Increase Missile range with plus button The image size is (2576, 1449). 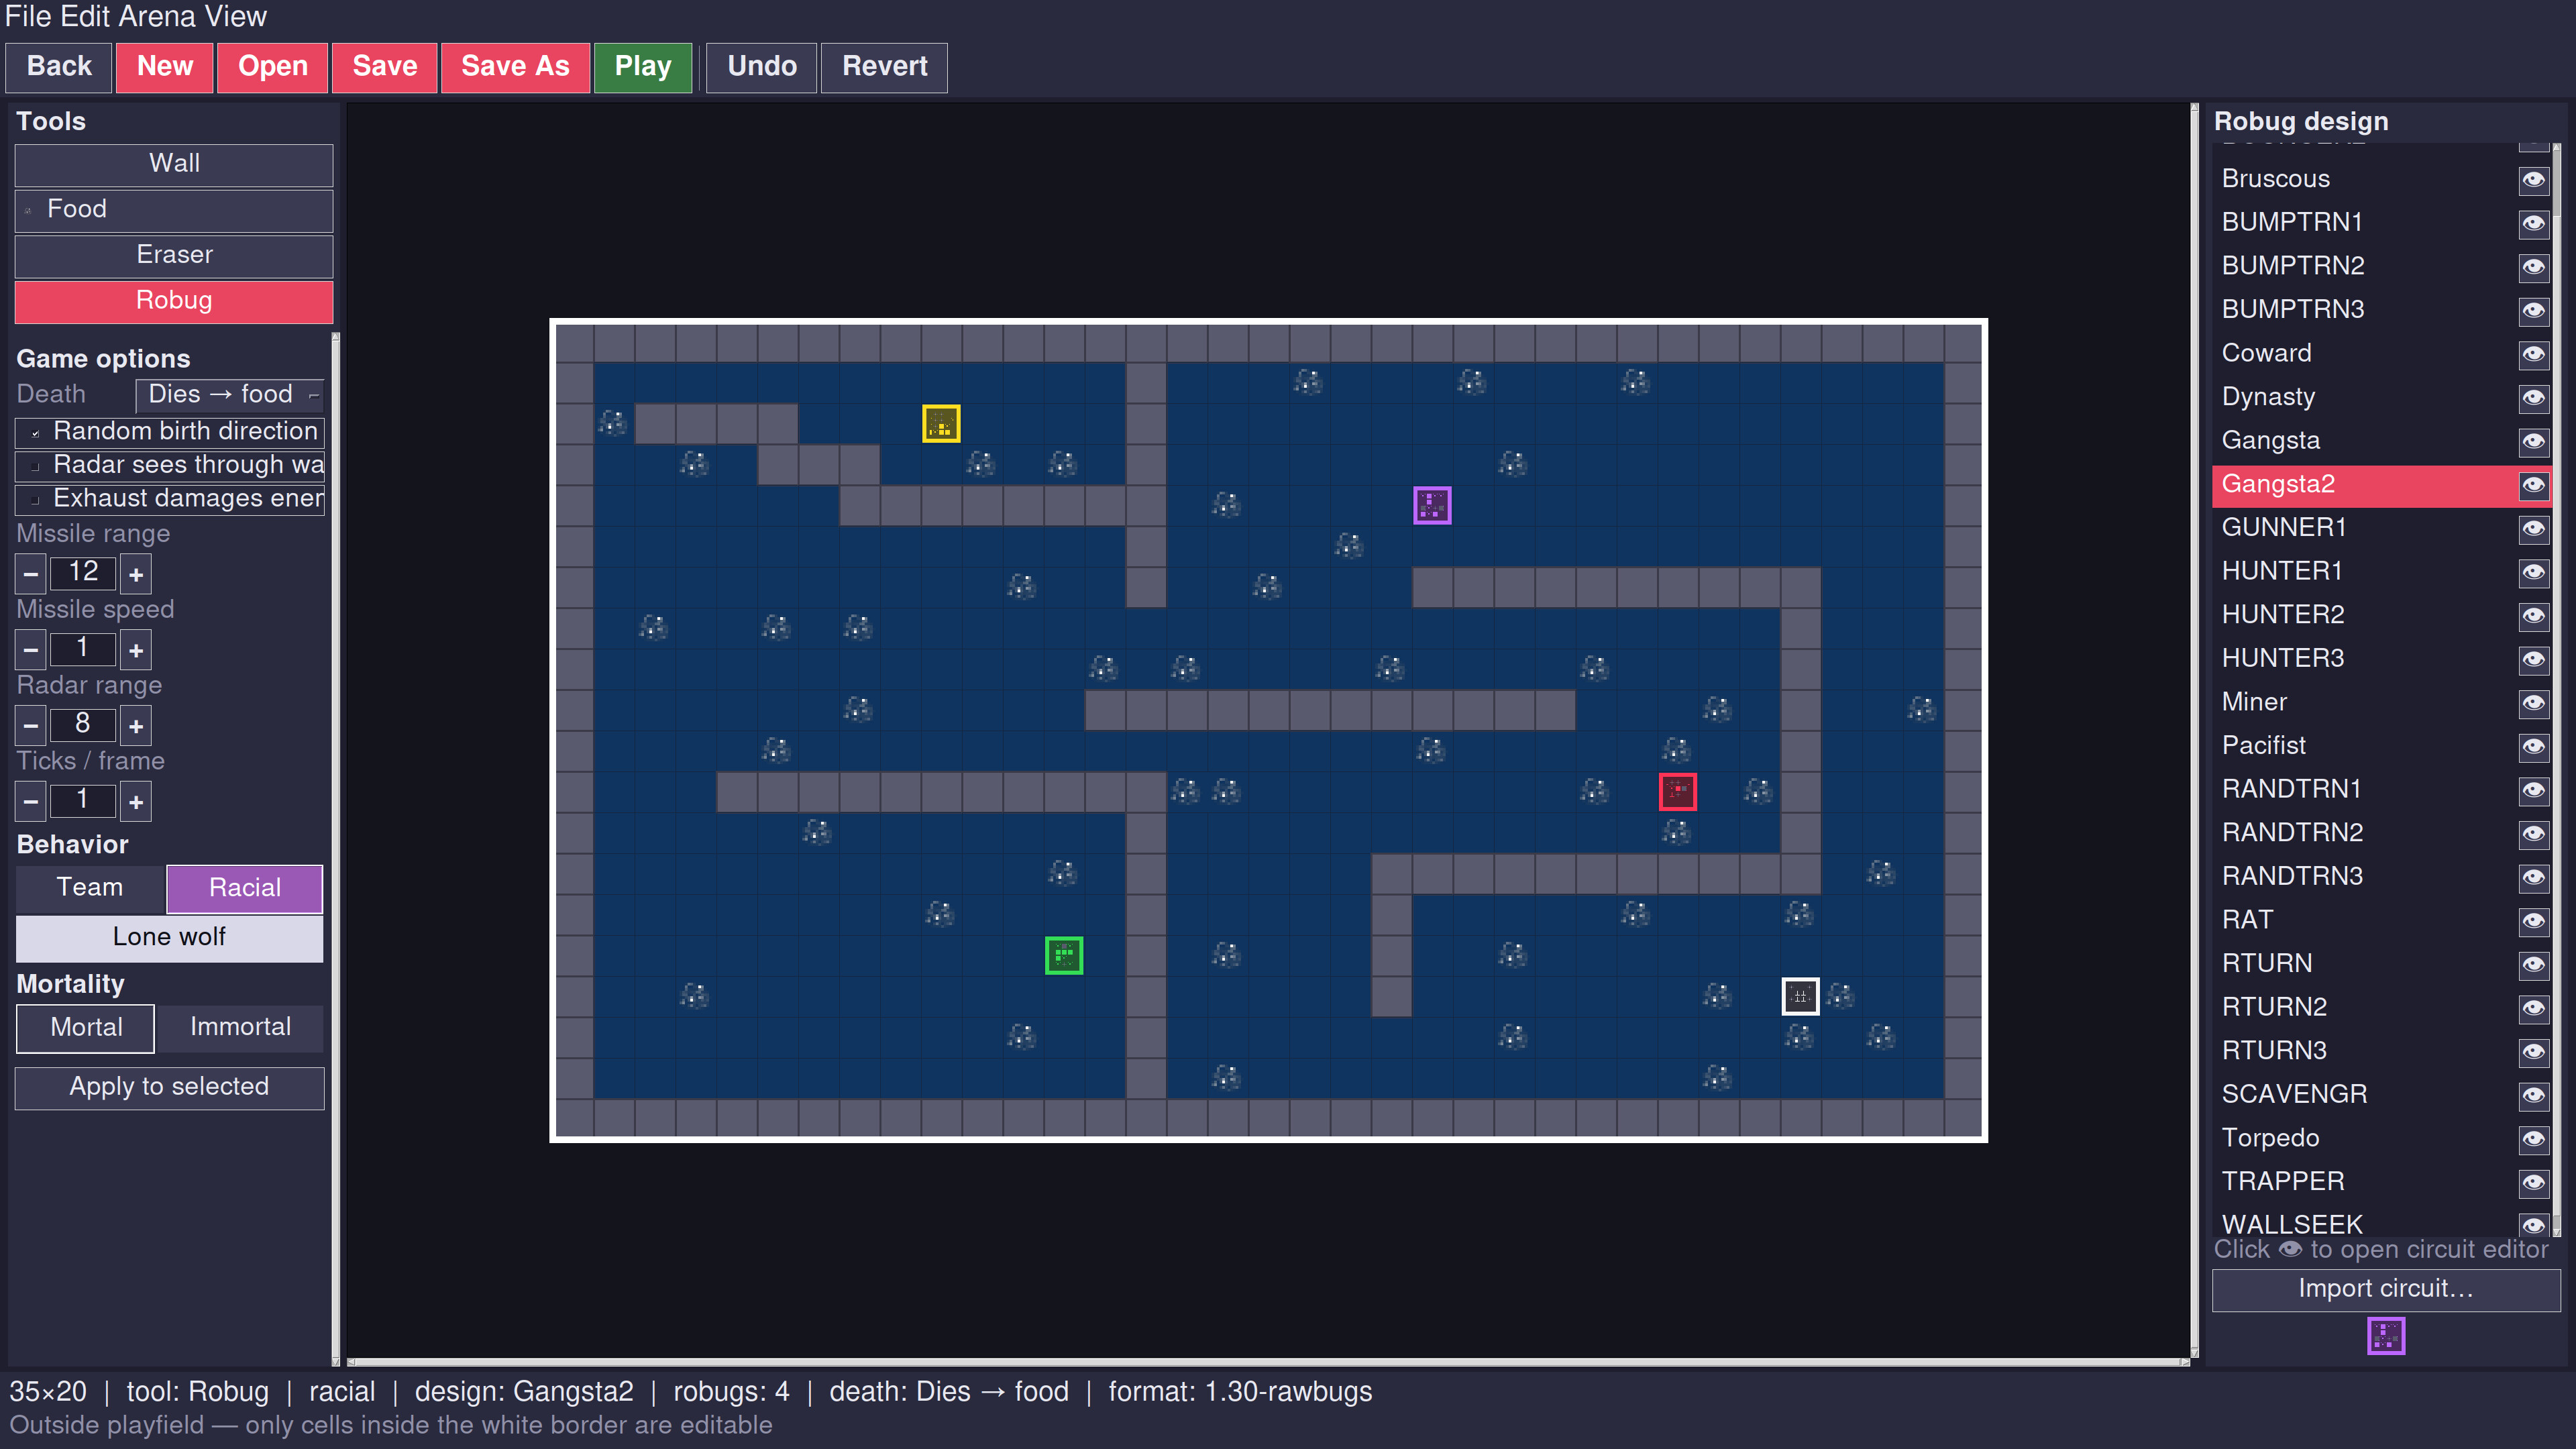coord(136,574)
